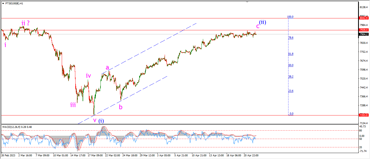The width and height of the screenshot is (370, 159).
Task: Select the magenta 'iii' wave label
Action: (x=73, y=105)
